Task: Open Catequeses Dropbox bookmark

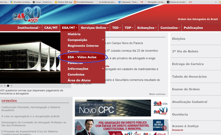Action: (x=128, y=2)
